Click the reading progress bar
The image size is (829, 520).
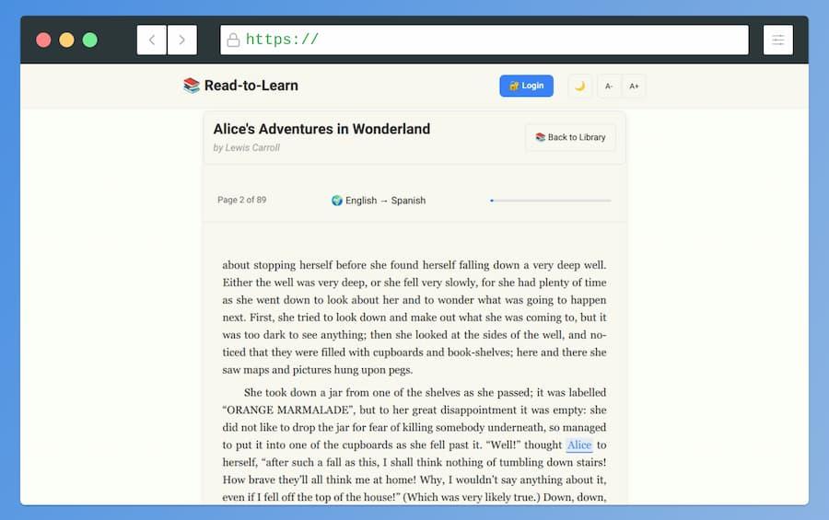click(x=551, y=201)
